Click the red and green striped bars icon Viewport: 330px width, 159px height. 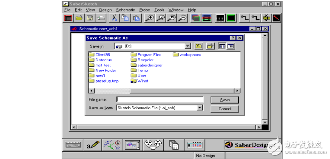coord(207,18)
